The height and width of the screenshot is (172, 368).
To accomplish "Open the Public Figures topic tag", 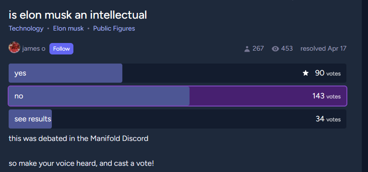I will [x=114, y=29].
